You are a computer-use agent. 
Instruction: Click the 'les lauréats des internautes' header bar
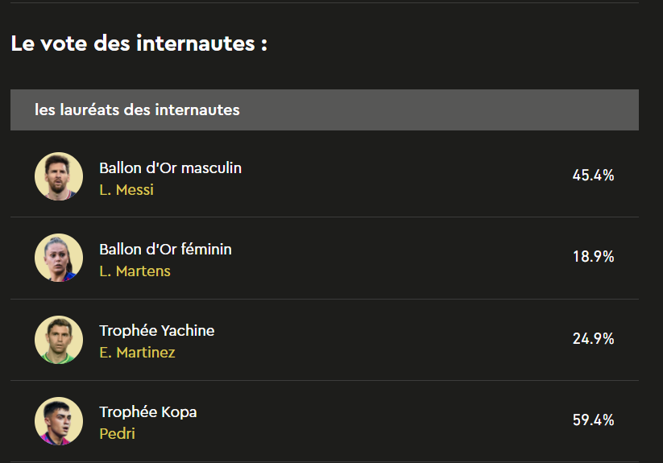(x=325, y=110)
